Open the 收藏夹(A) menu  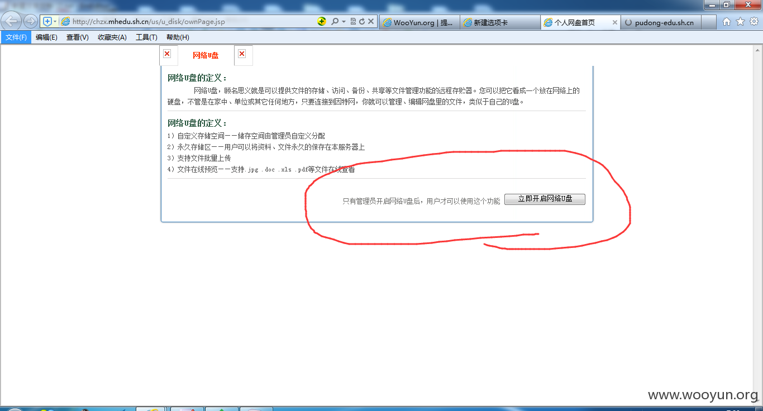coord(112,37)
